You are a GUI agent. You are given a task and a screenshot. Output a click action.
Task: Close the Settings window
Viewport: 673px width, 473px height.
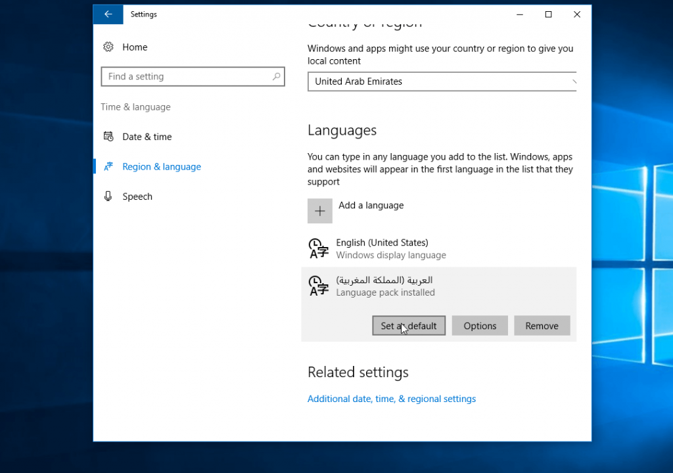[x=577, y=14]
